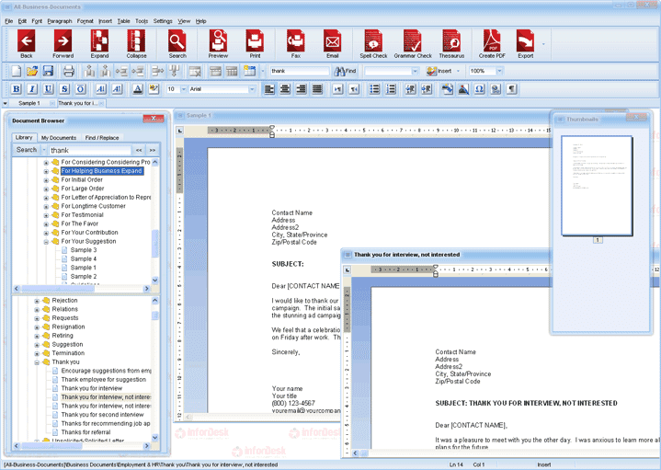Open the File menu
The image size is (661, 470).
[x=9, y=20]
